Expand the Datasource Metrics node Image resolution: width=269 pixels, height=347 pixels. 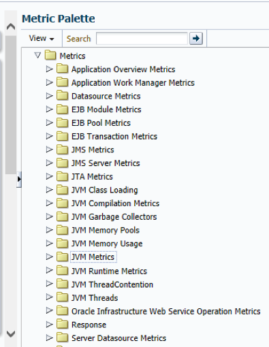[x=49, y=96]
